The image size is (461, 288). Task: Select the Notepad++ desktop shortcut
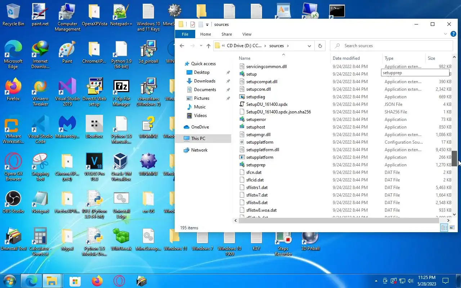pyautogui.click(x=121, y=15)
